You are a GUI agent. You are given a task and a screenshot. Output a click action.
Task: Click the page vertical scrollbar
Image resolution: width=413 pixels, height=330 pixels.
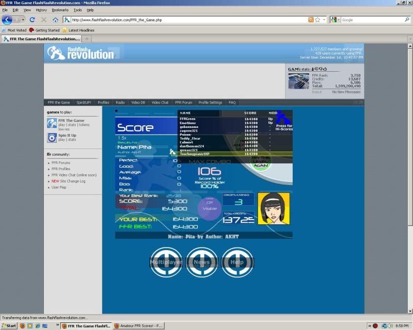pyautogui.click(x=410, y=178)
